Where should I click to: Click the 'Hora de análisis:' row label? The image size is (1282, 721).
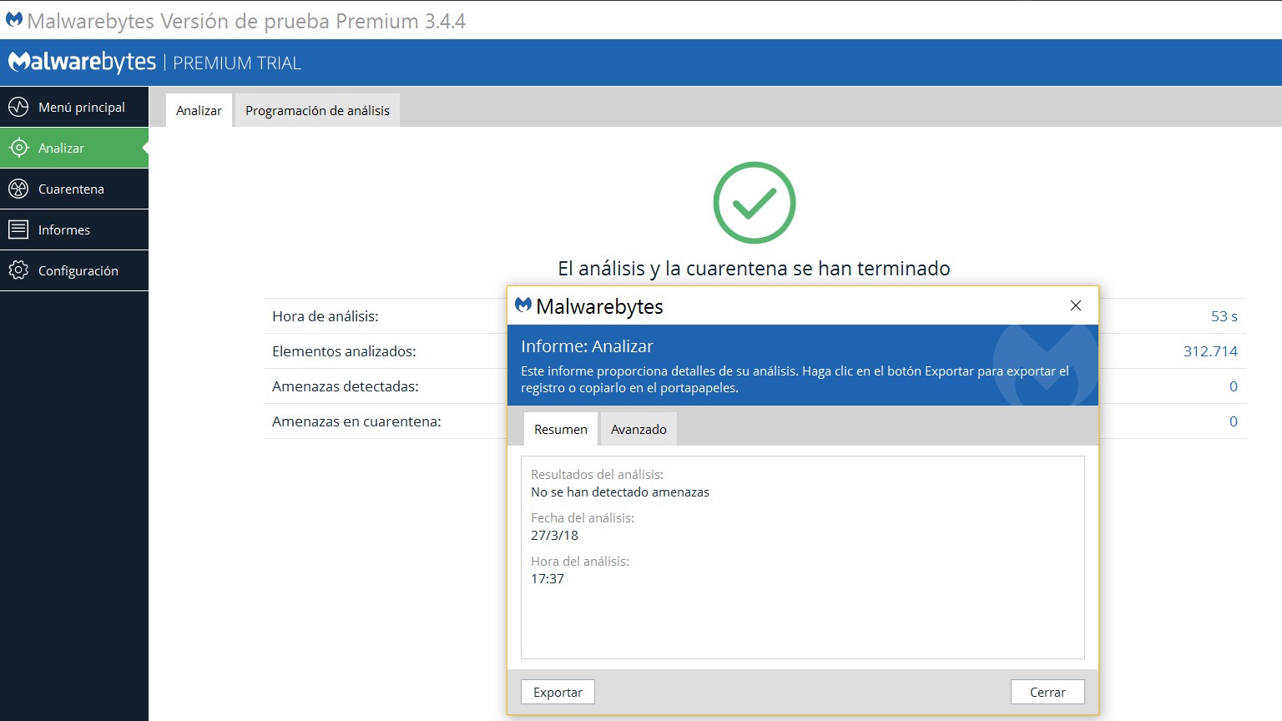pyautogui.click(x=326, y=316)
